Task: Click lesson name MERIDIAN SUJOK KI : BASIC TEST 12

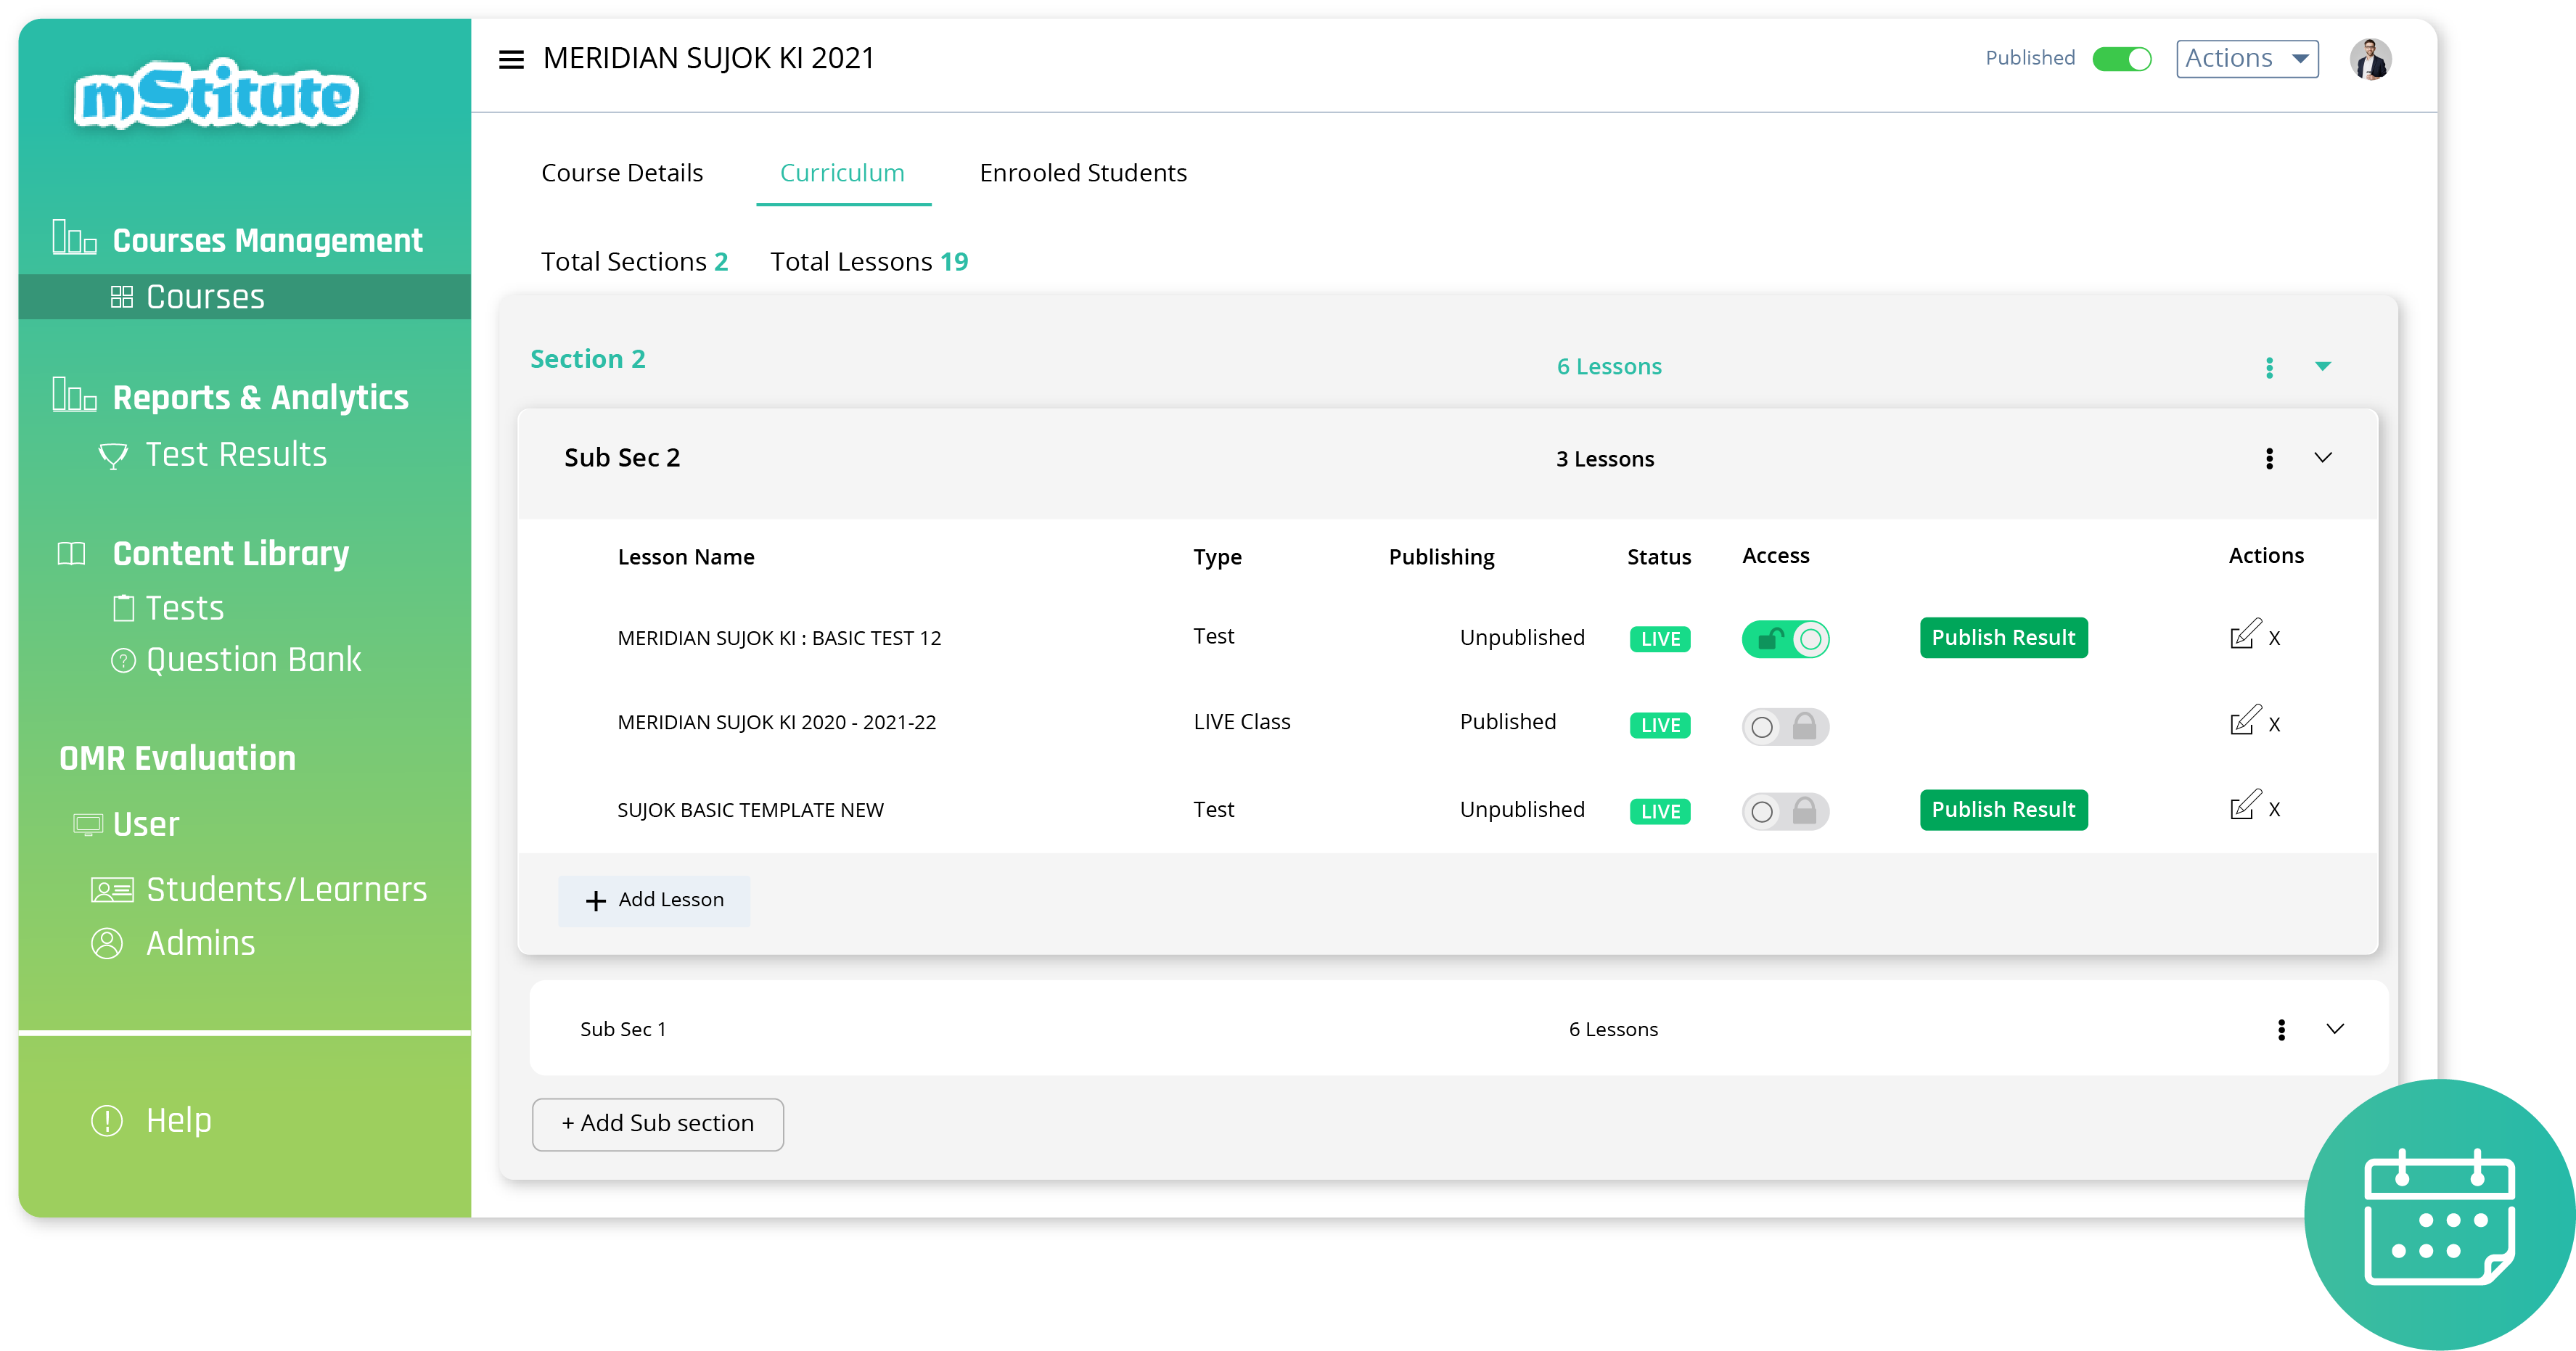Action: tap(779, 638)
